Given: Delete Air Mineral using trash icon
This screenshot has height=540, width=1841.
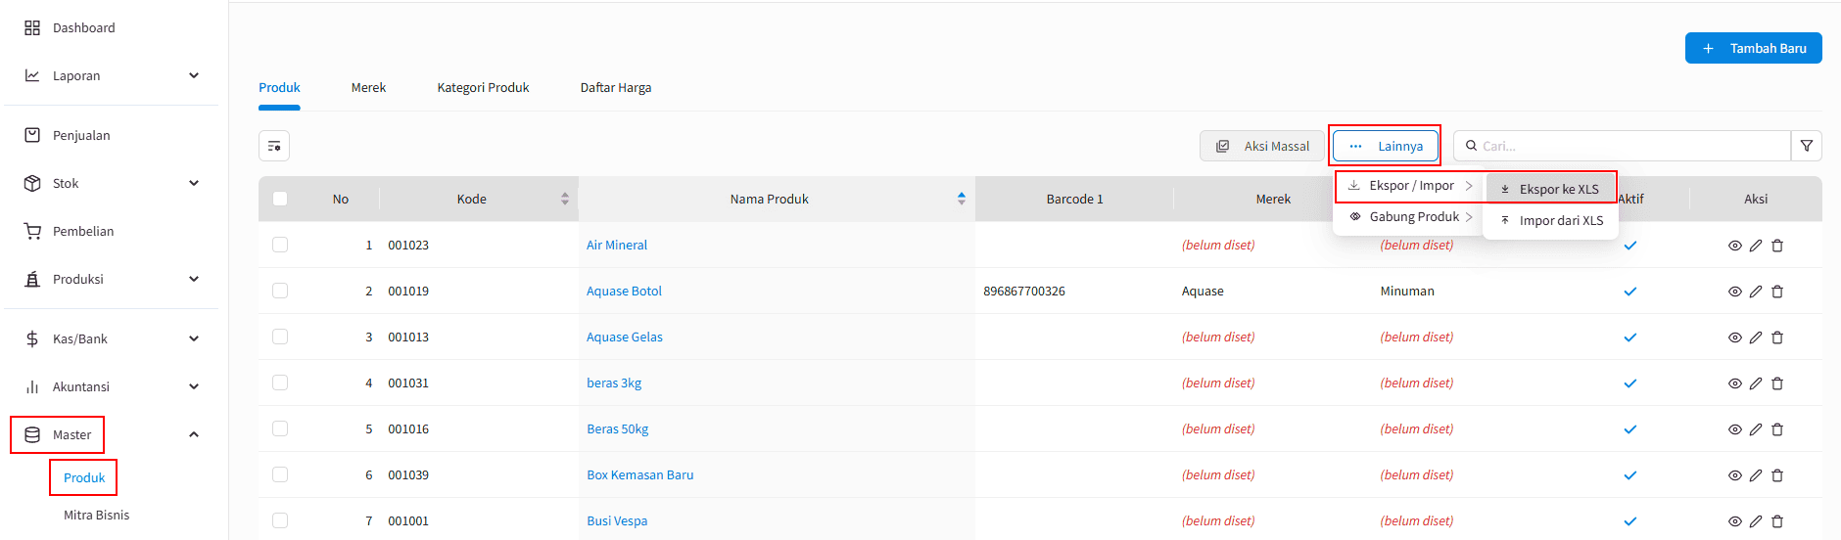Looking at the screenshot, I should coord(1777,246).
